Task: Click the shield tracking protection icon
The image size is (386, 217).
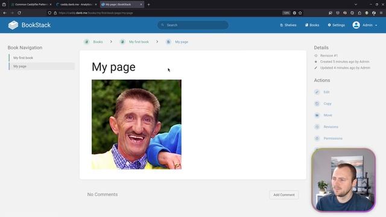Action: coord(49,13)
